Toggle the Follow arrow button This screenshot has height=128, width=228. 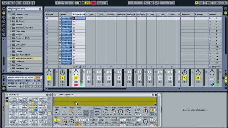(x=57, y=3)
